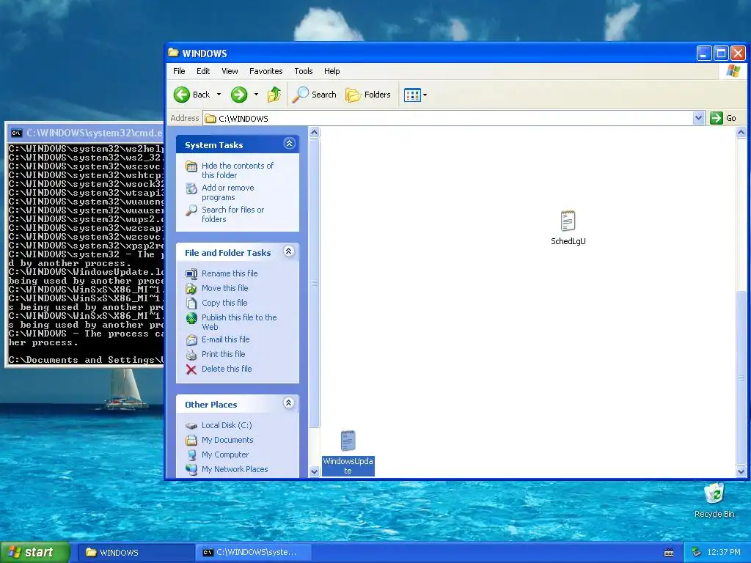
Task: Open the Views icon in toolbar
Action: pos(412,95)
